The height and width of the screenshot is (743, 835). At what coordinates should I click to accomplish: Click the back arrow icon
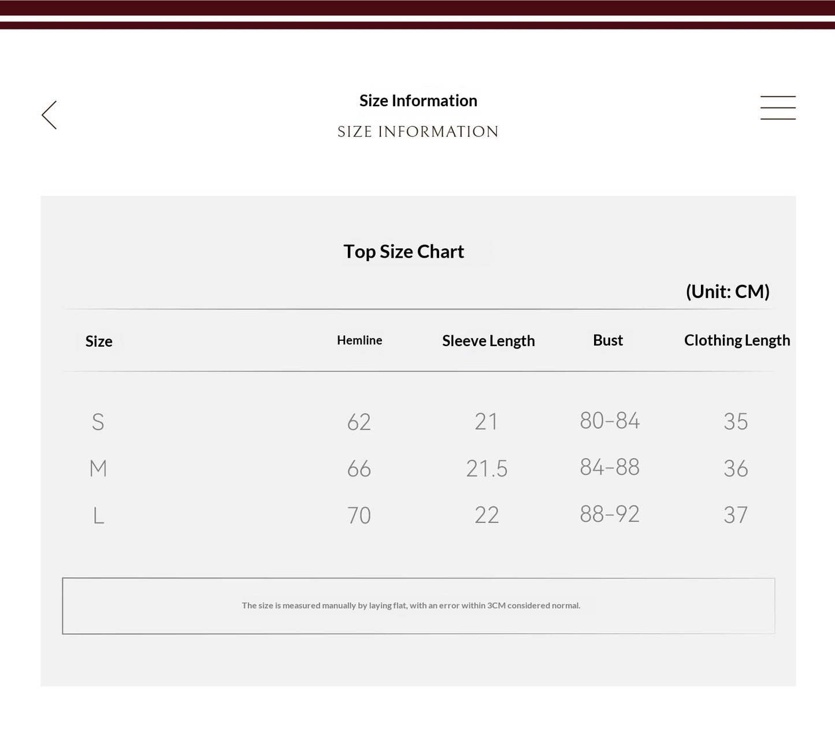point(49,115)
